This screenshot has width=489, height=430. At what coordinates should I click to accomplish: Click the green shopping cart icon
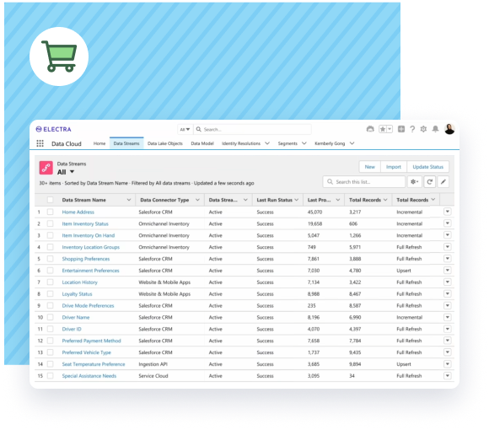(x=59, y=56)
